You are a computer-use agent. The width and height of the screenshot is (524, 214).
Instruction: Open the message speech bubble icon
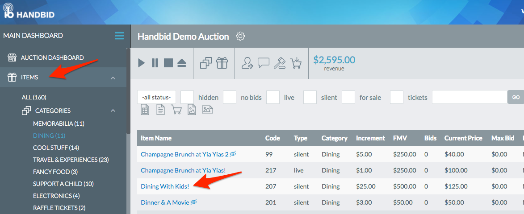[x=264, y=62]
